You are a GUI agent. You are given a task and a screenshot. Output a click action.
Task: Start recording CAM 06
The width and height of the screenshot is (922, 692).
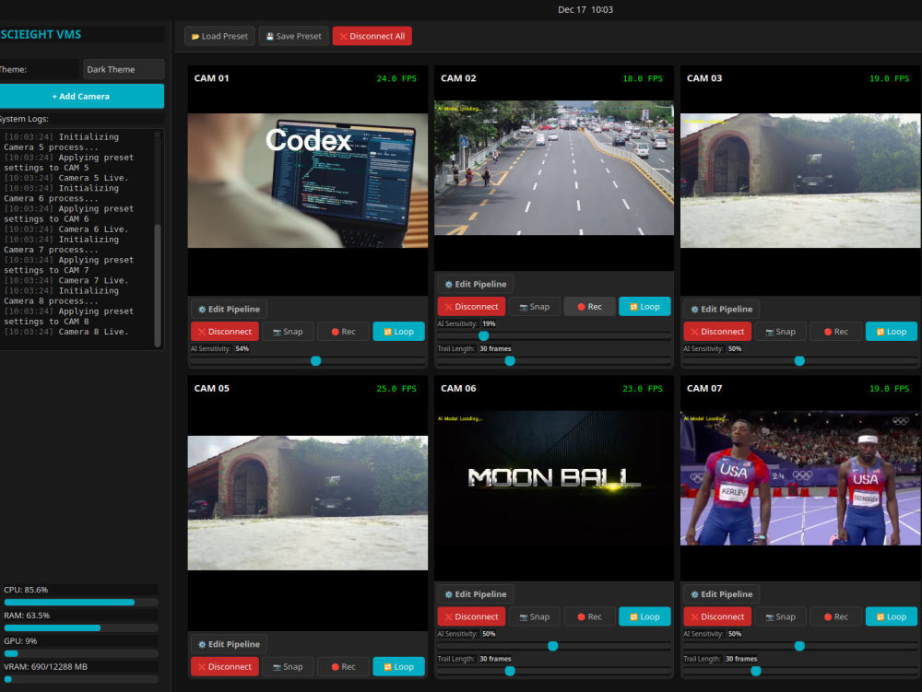coord(590,616)
